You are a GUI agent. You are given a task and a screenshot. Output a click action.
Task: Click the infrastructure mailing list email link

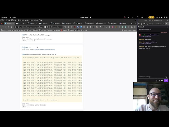pos(45,49)
